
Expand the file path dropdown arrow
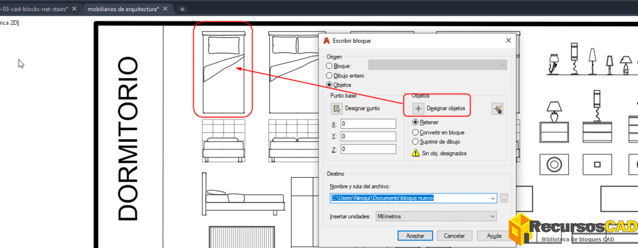coord(493,198)
